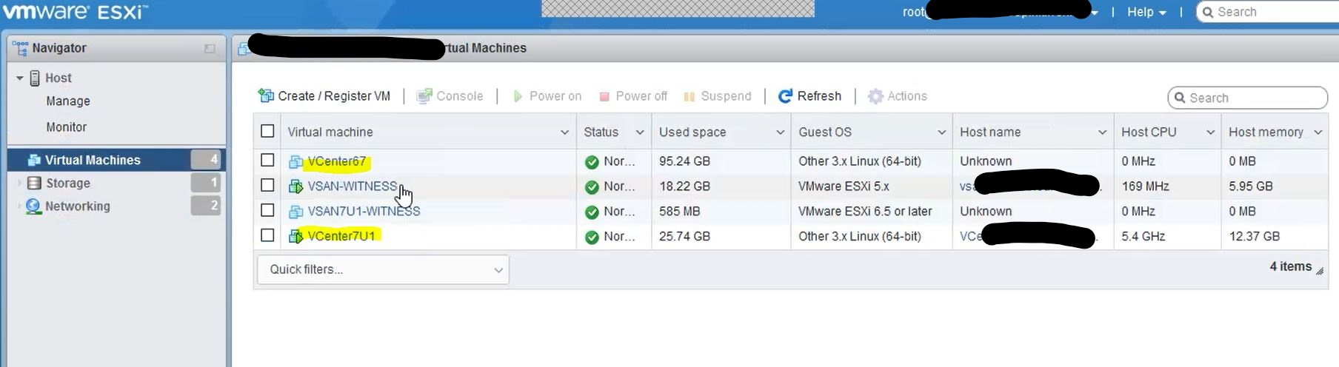Open the VCenter67 VM link
The width and height of the screenshot is (1339, 367).
pyautogui.click(x=337, y=161)
